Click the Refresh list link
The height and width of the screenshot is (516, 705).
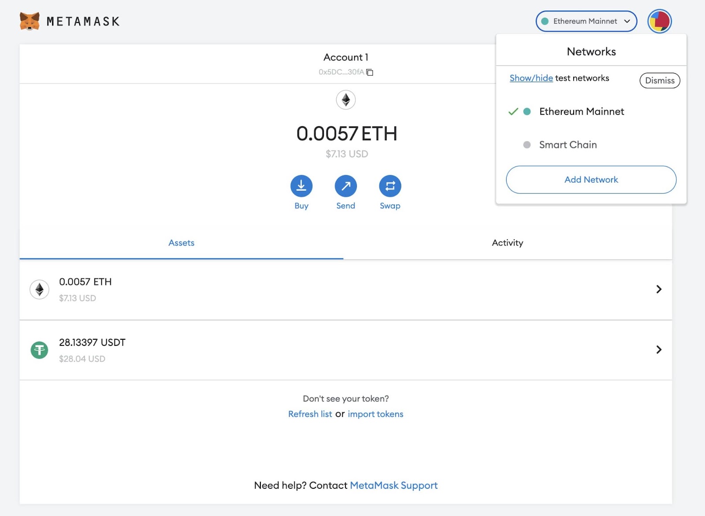pyautogui.click(x=310, y=414)
